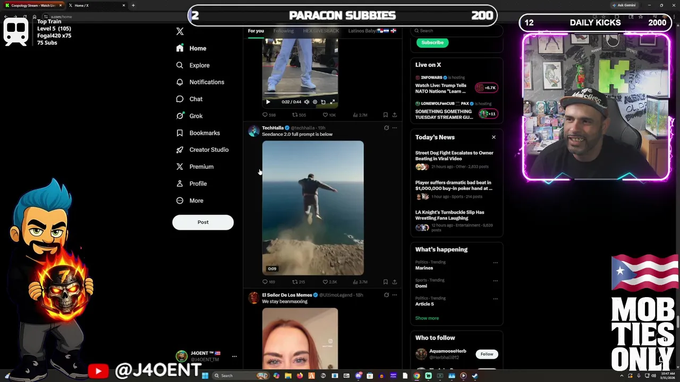Open a new browser tab
The image size is (680, 382).
pyautogui.click(x=133, y=5)
